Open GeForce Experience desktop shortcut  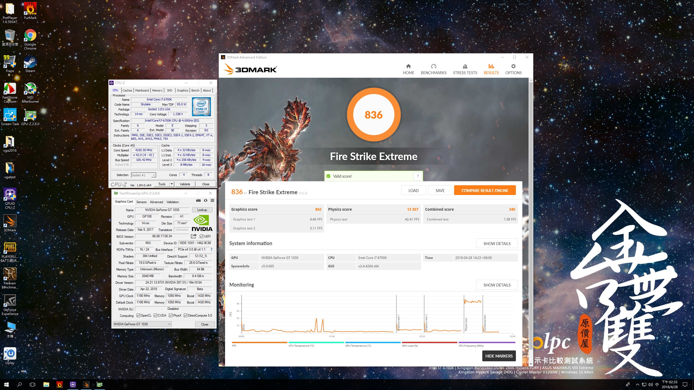10,305
